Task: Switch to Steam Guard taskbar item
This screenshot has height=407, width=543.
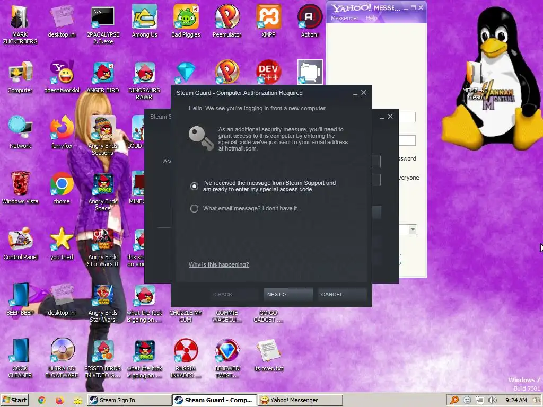Action: 214,400
